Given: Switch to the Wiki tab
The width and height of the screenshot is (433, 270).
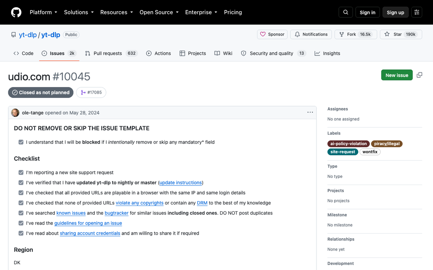Looking at the screenshot, I should 223,53.
